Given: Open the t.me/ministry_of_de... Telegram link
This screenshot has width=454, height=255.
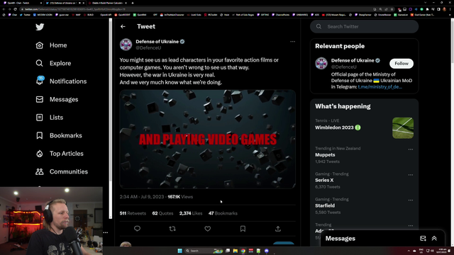Looking at the screenshot, I should point(380,86).
